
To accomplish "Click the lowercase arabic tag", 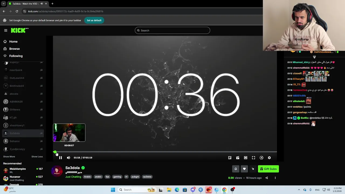I will click(x=98, y=177).
